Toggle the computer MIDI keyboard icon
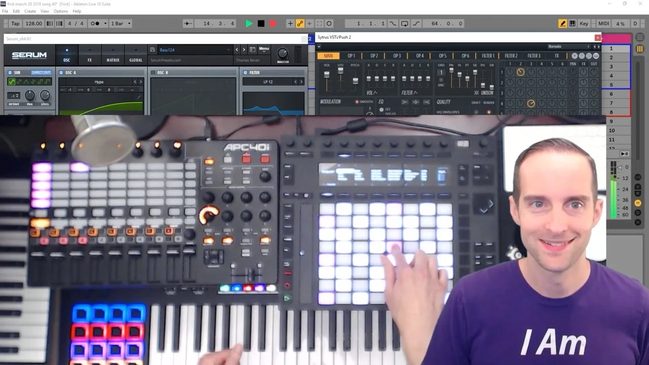 point(572,23)
